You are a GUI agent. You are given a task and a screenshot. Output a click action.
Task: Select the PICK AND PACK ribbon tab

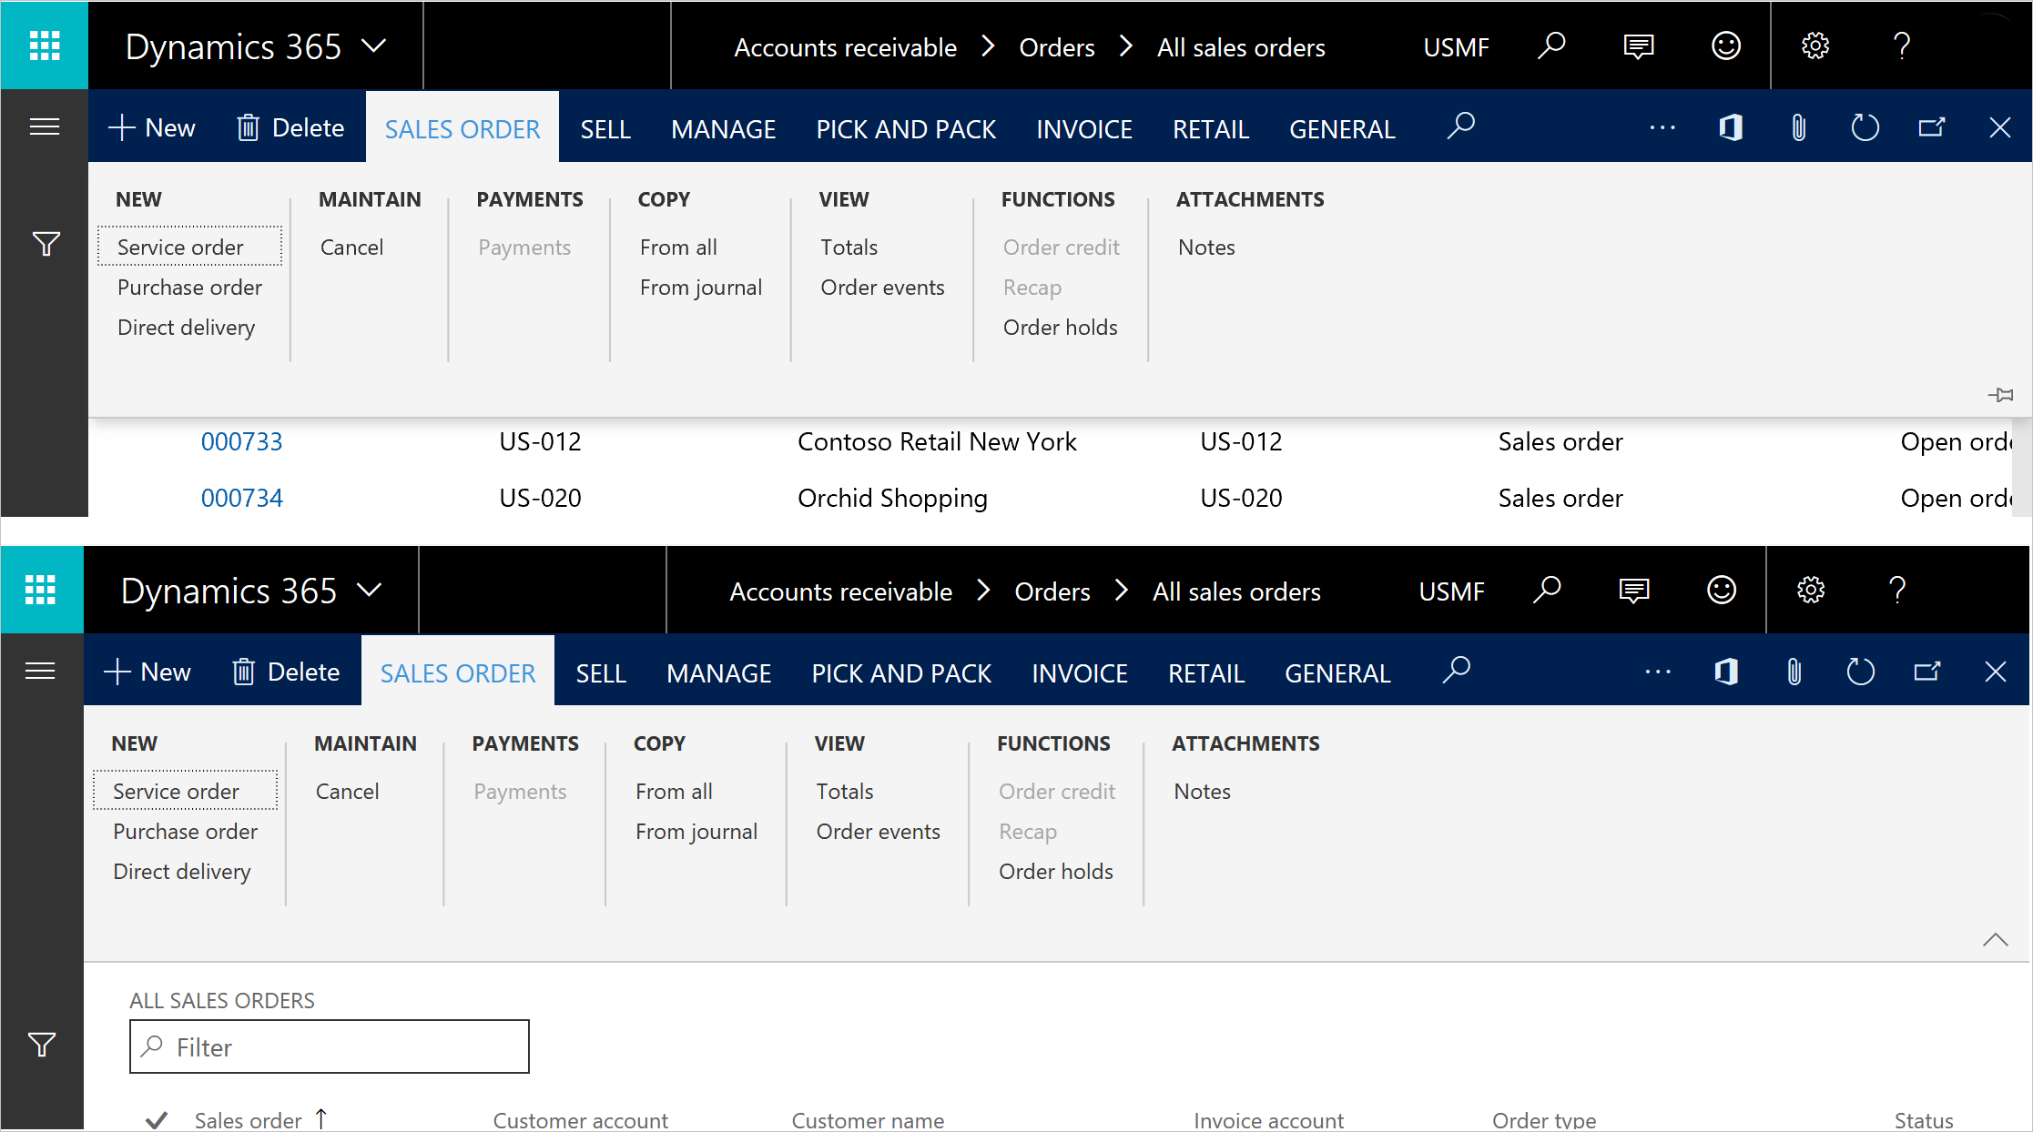(x=905, y=128)
